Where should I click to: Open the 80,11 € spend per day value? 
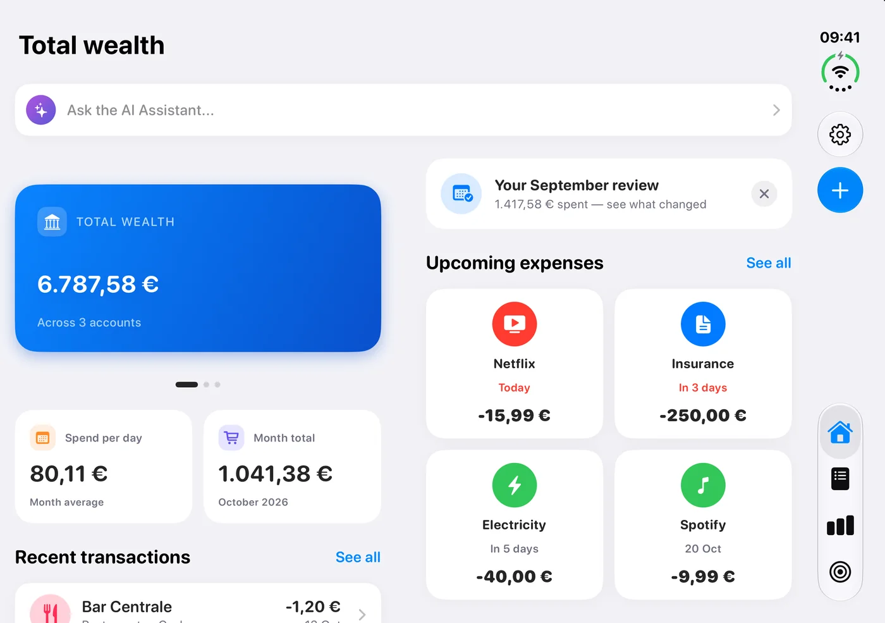pyautogui.click(x=69, y=474)
